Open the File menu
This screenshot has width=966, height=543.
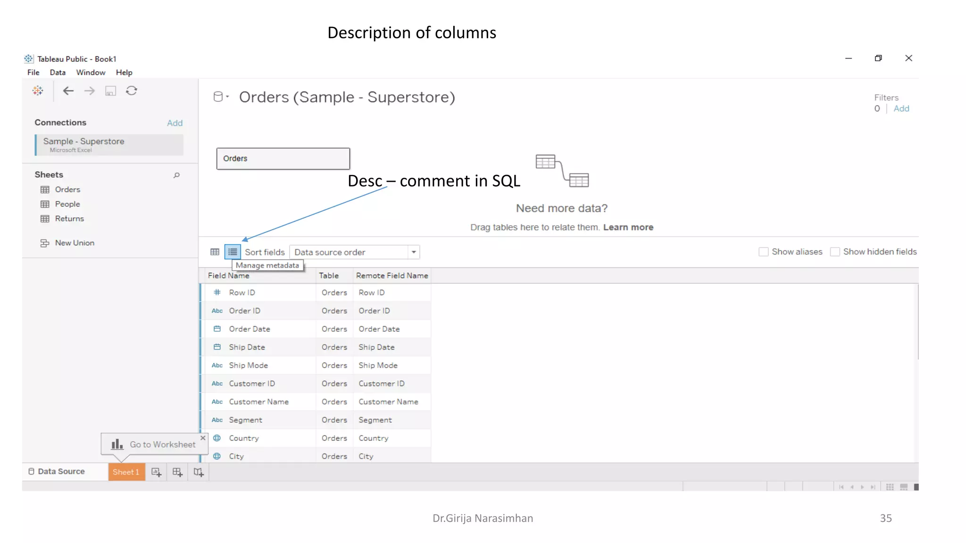33,73
